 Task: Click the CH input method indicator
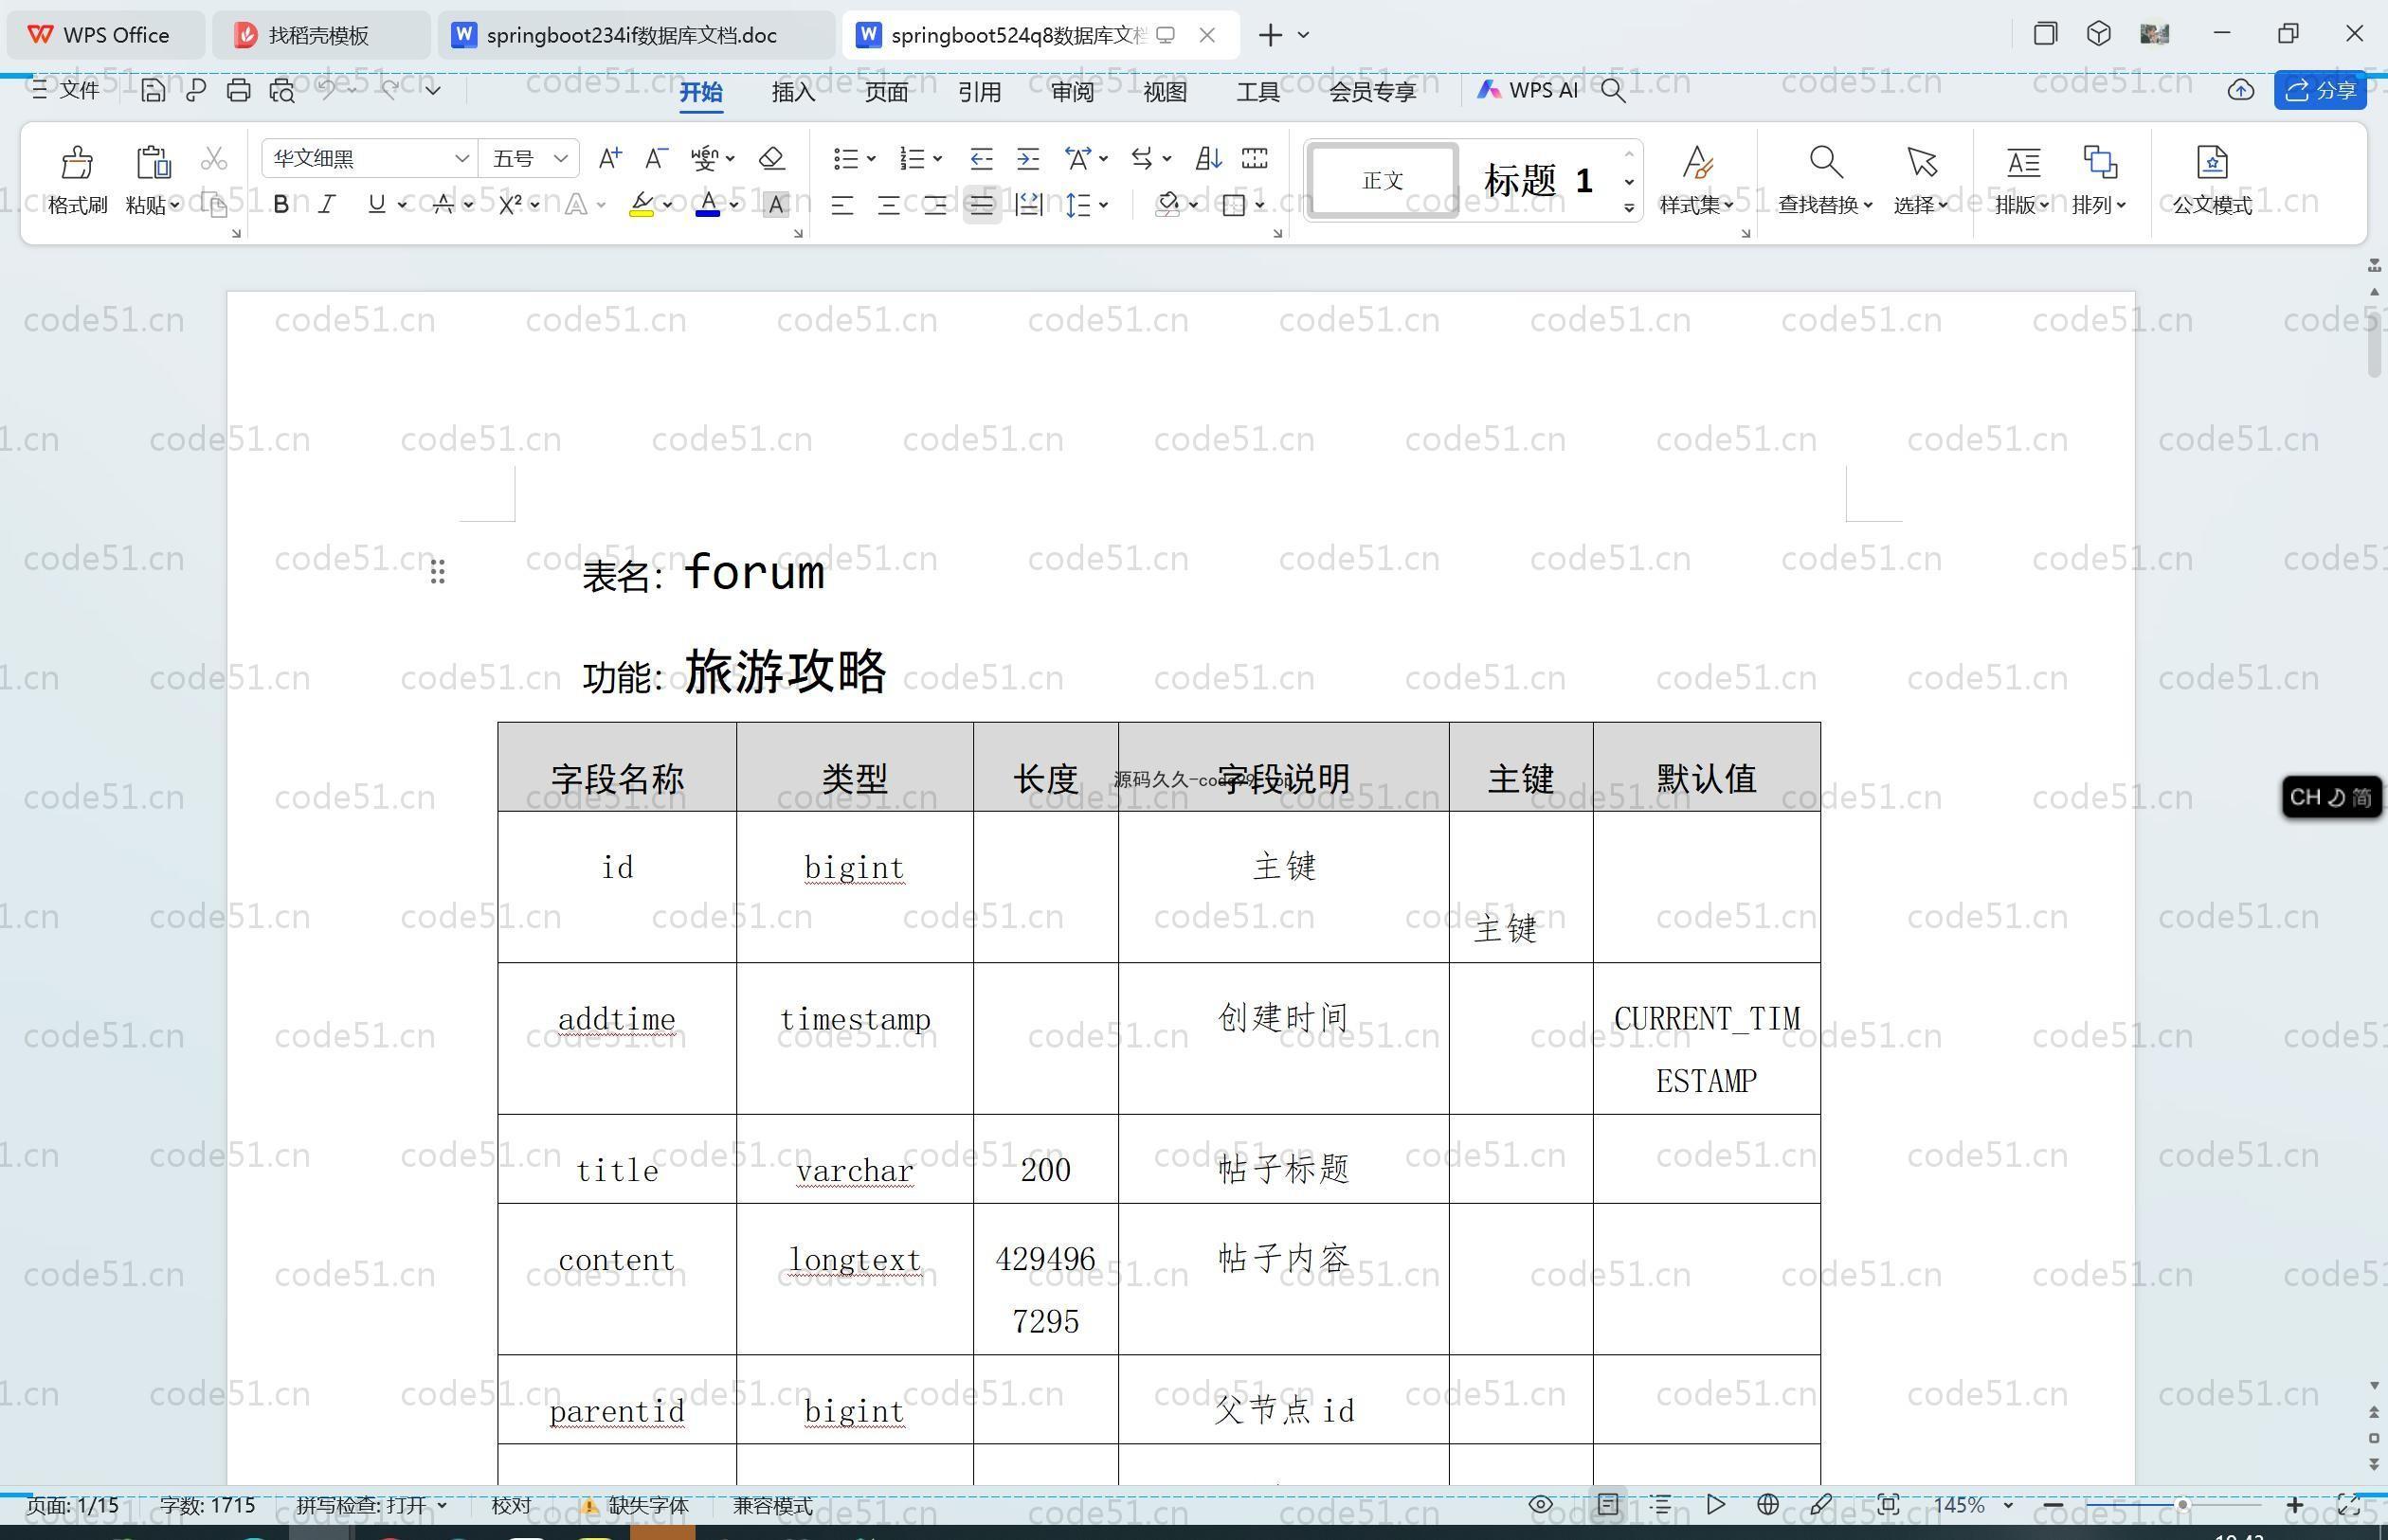(2330, 797)
